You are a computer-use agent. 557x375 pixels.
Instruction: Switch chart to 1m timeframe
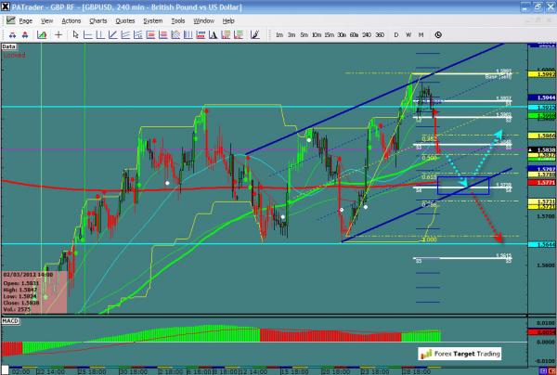pos(279,34)
